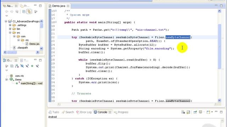Click Collapse All in the Navigator toolbar
Screen dimensions: 227x127
[24, 12]
